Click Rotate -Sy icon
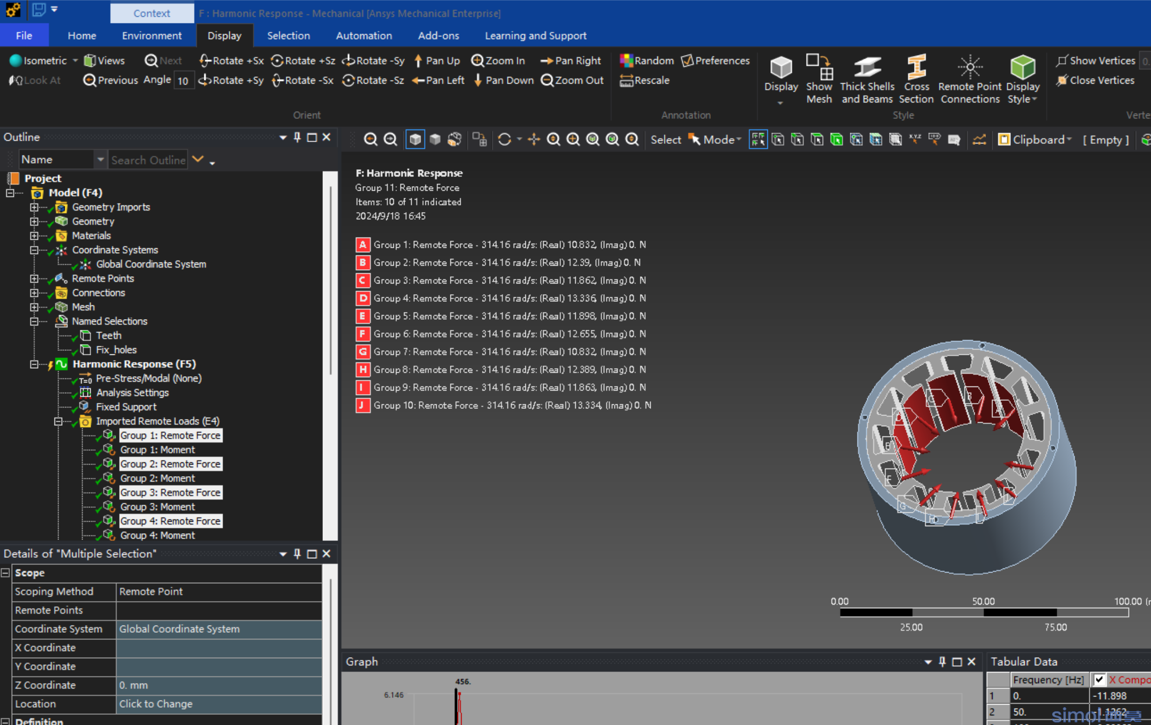 coord(349,61)
